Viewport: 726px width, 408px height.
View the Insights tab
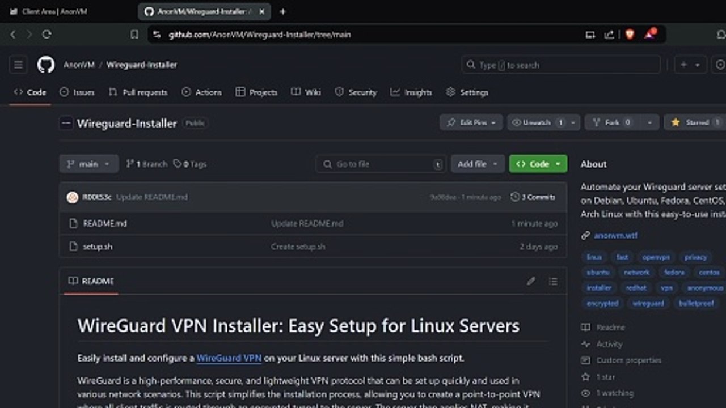point(411,92)
